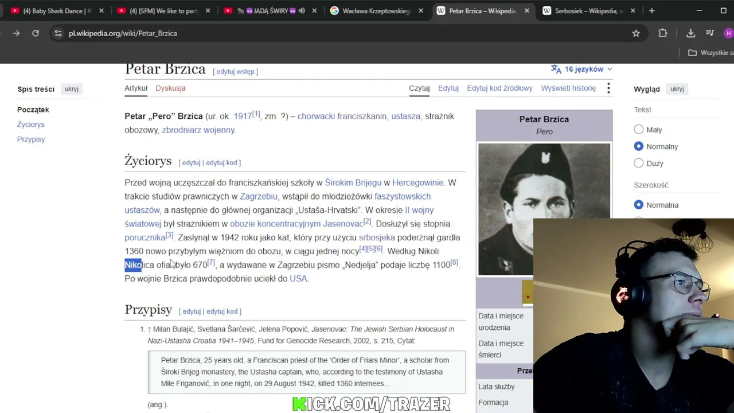The image size is (734, 413).
Task: Select the "Mały" text size option
Action: (x=639, y=130)
